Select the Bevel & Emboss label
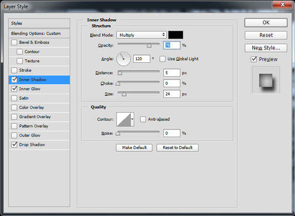Viewport: 295px width, 216px height. coord(34,43)
